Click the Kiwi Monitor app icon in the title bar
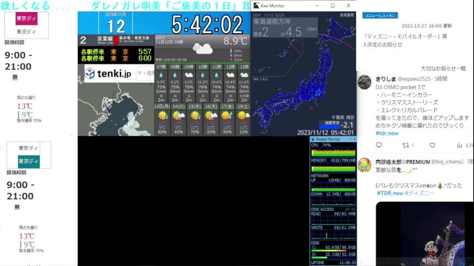The height and width of the screenshot is (266, 474). [x=256, y=6]
